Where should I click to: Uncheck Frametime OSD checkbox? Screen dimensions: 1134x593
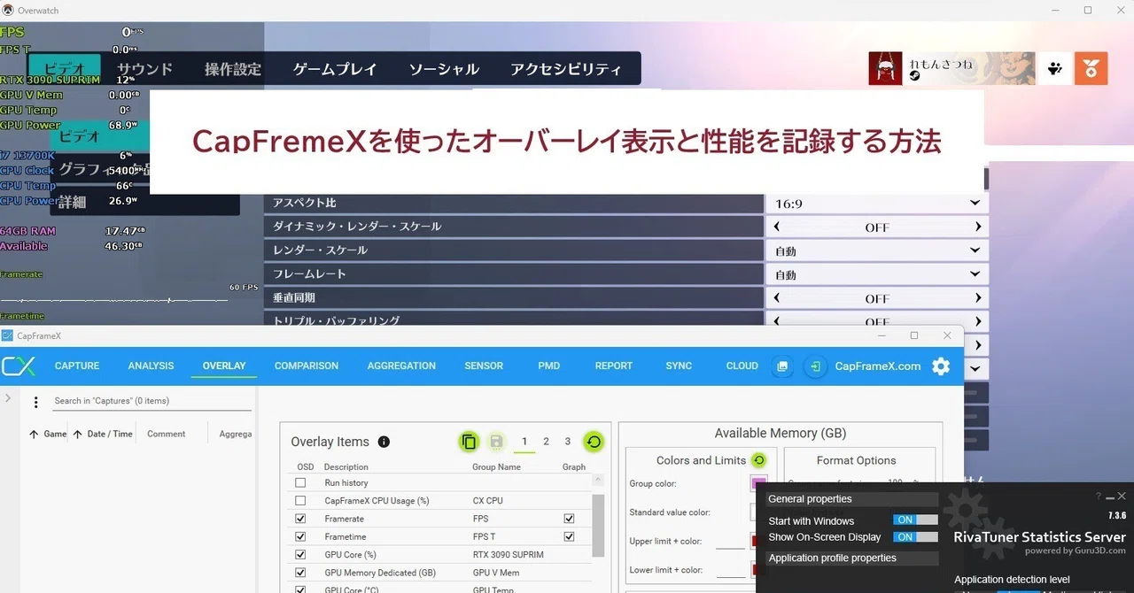[300, 536]
